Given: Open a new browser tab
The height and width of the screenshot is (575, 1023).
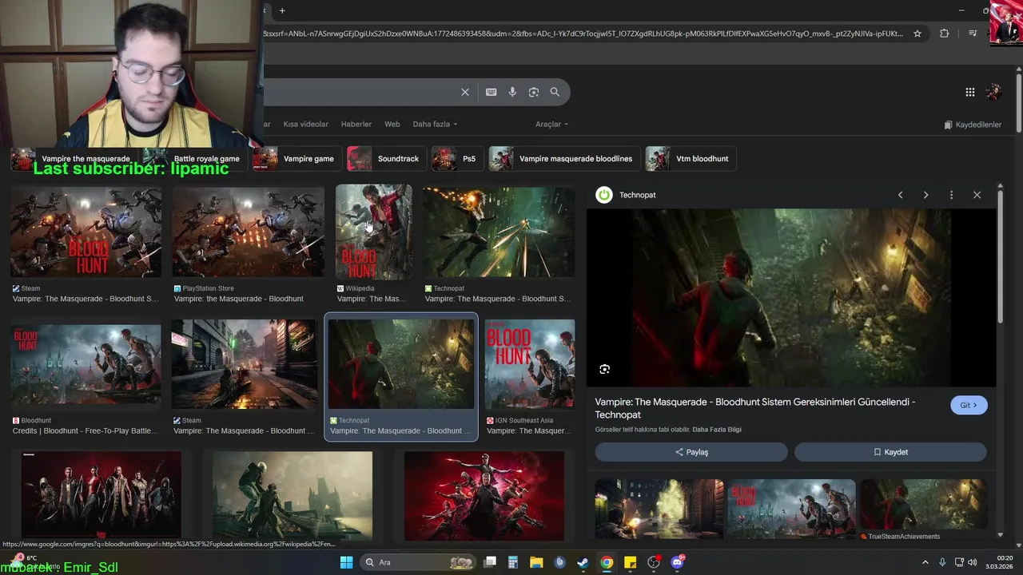Looking at the screenshot, I should pos(282,10).
